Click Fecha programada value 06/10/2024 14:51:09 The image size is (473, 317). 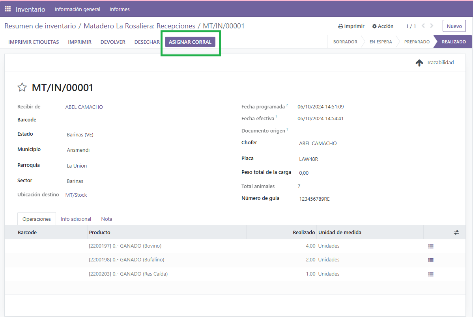pyautogui.click(x=321, y=107)
